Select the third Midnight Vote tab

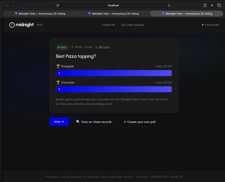point(187,14)
